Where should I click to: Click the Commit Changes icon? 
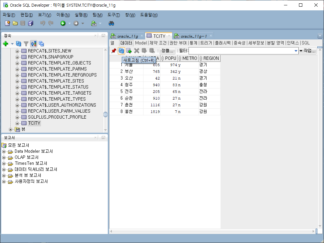(144, 51)
